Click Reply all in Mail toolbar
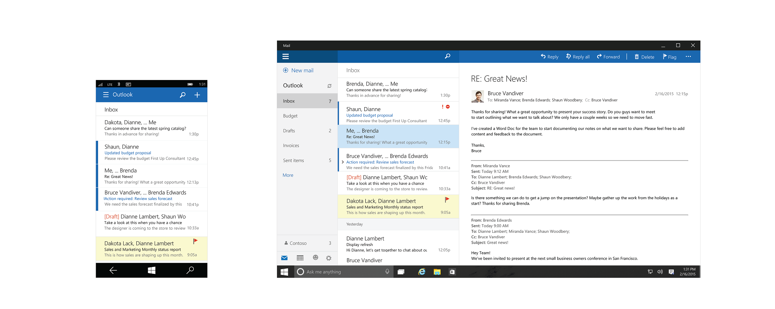Viewport: 775px width, 309px height. pyautogui.click(x=578, y=56)
